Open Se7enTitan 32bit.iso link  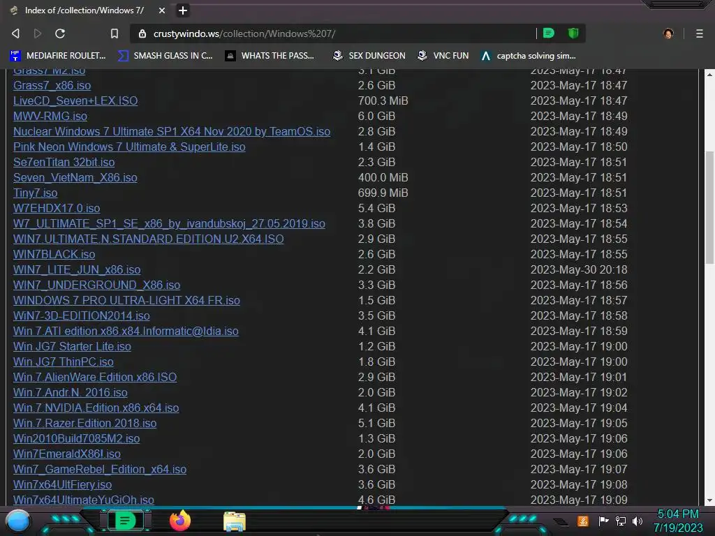tap(64, 162)
